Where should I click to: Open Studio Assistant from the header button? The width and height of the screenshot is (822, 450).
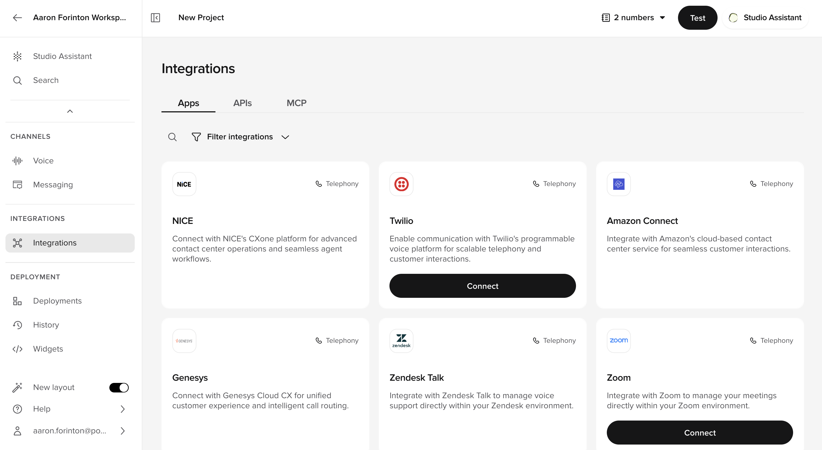(766, 17)
